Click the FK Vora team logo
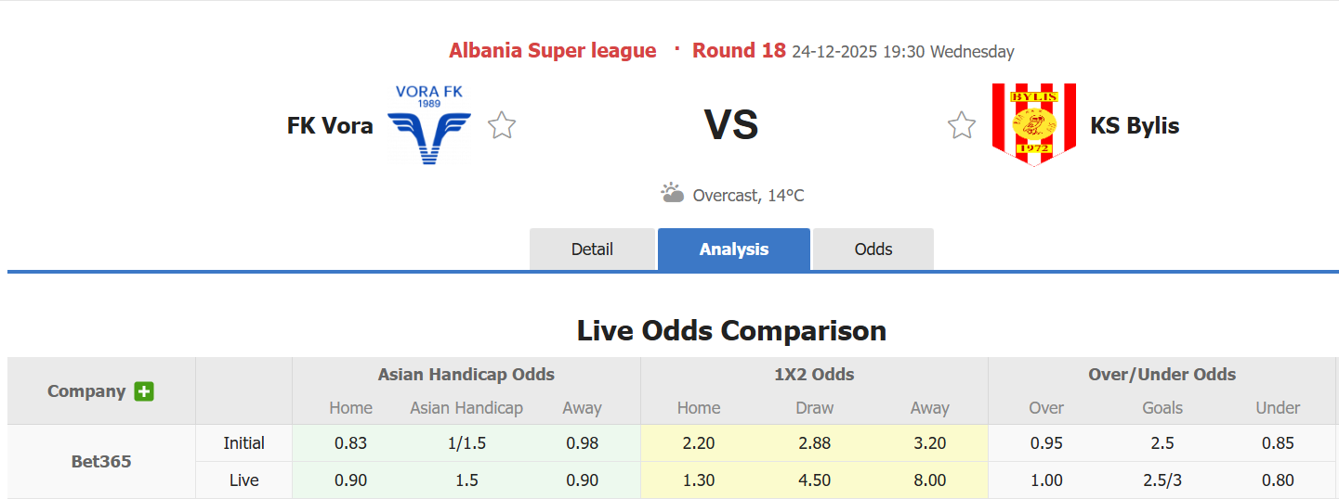The image size is (1339, 499). pyautogui.click(x=428, y=125)
